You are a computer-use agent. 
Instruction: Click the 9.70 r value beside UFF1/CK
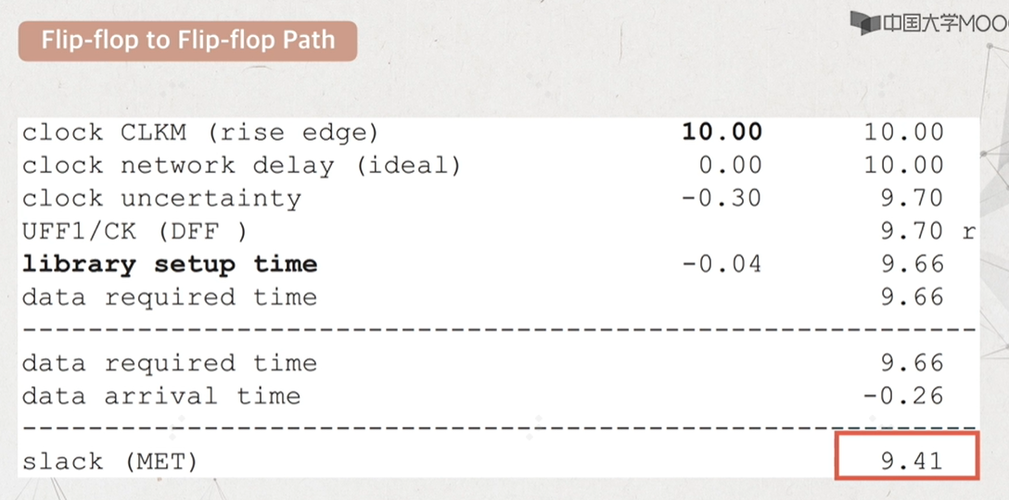[928, 231]
